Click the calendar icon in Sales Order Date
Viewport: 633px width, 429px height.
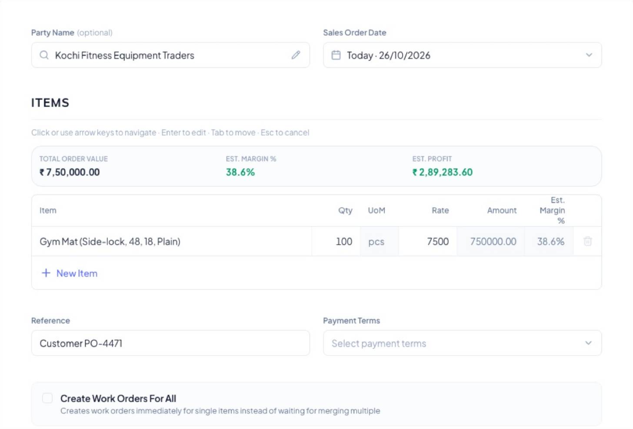336,55
